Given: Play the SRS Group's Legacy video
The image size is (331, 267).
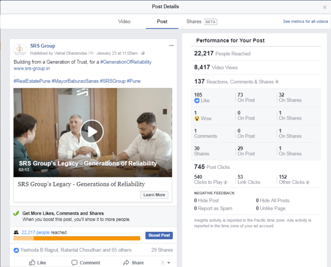Looking at the screenshot, I should pos(92,132).
